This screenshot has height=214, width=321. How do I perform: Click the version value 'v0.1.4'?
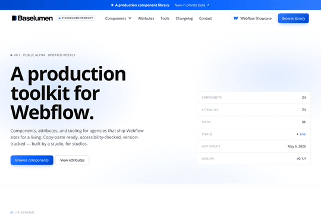point(301,159)
